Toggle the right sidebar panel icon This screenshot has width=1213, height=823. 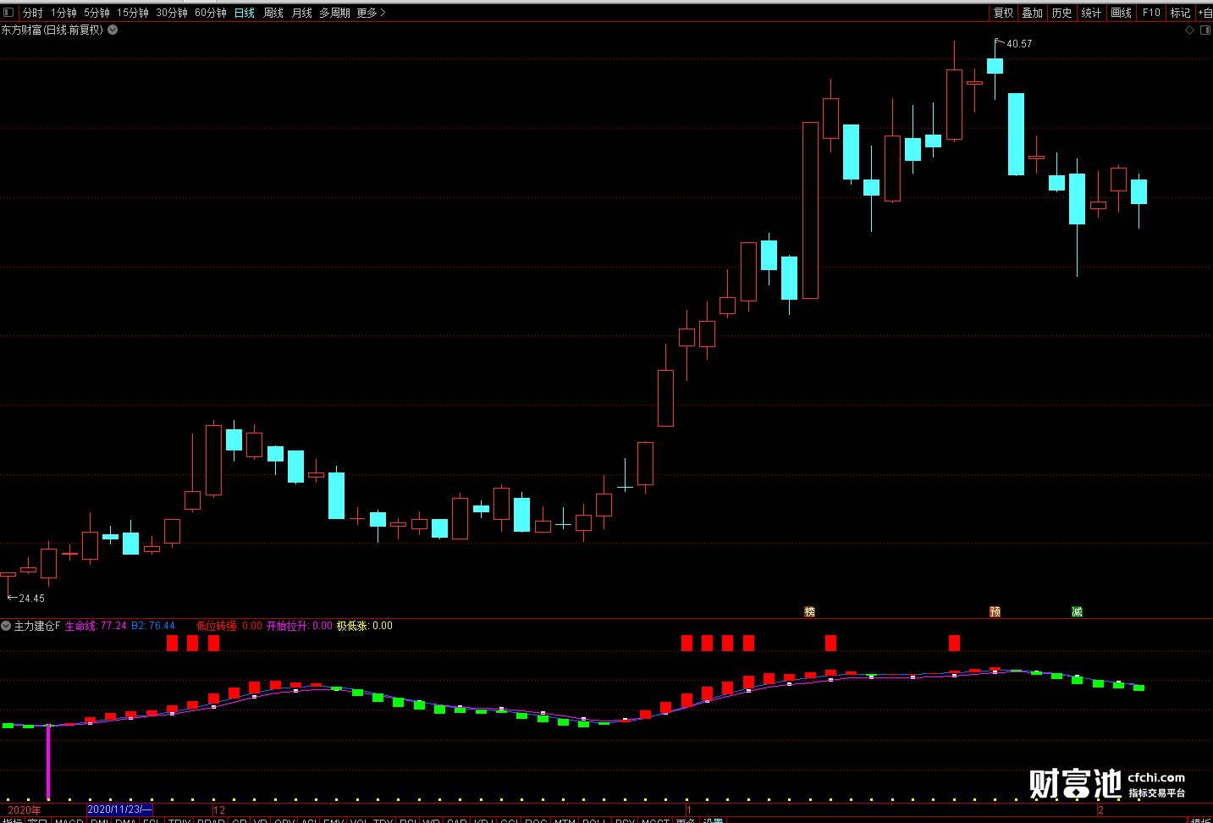pyautogui.click(x=1205, y=30)
